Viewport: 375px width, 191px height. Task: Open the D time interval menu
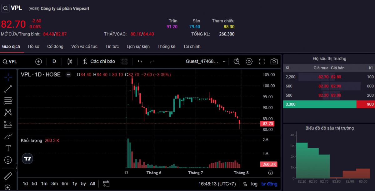[54, 62]
